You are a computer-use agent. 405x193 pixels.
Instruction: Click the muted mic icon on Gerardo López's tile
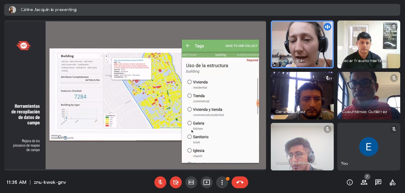(327, 78)
